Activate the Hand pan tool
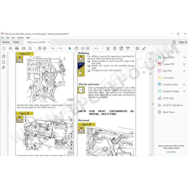The width and height of the screenshot is (188, 188). pyautogui.click(x=76, y=48)
